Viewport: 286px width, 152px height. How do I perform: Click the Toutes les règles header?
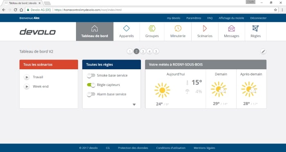tap(112, 64)
